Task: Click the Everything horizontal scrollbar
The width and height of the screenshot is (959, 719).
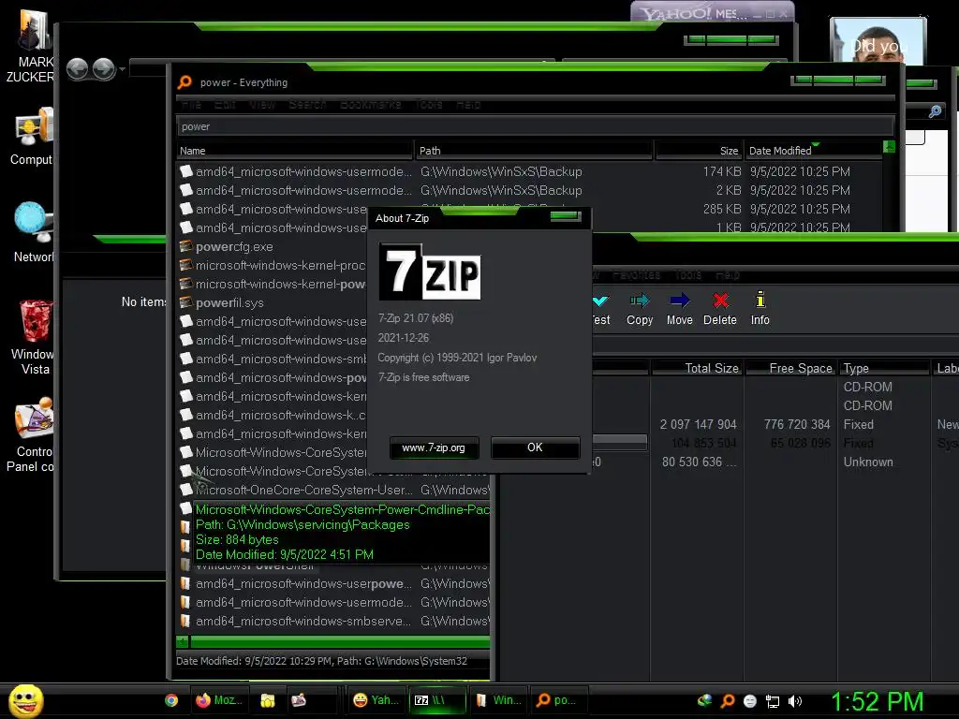Action: [339, 642]
